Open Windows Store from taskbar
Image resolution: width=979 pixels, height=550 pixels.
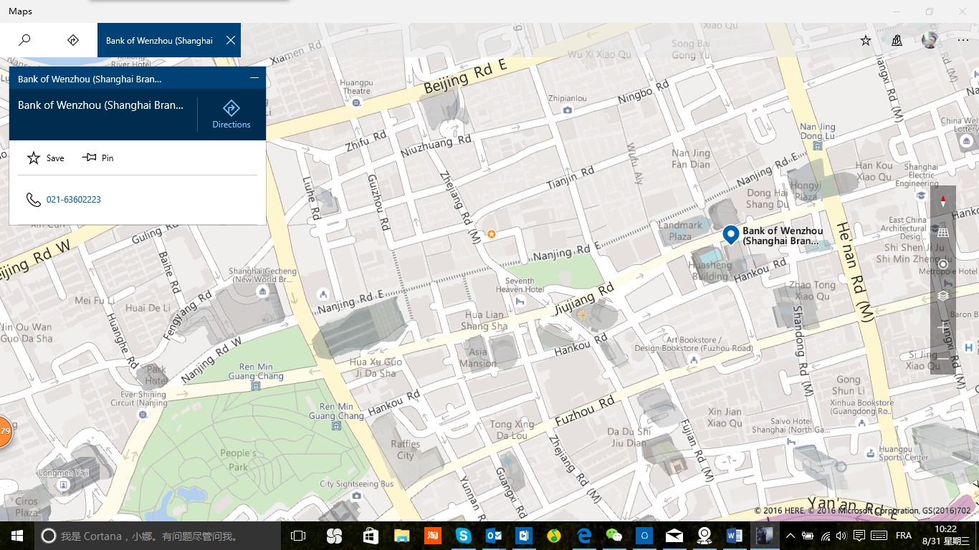[x=371, y=536]
